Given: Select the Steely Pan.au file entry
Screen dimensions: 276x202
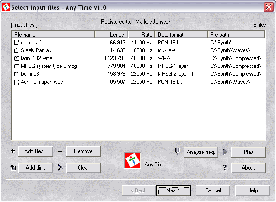Looking at the screenshot, I should [138, 50].
